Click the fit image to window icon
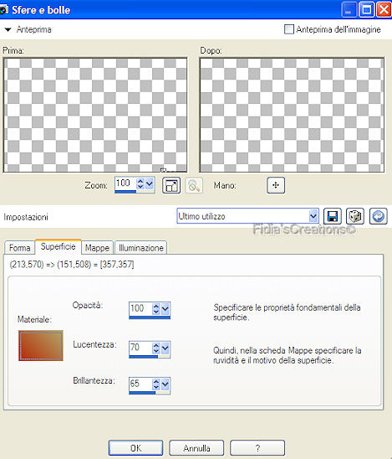Viewport: 392px width, 459px height. tap(171, 185)
